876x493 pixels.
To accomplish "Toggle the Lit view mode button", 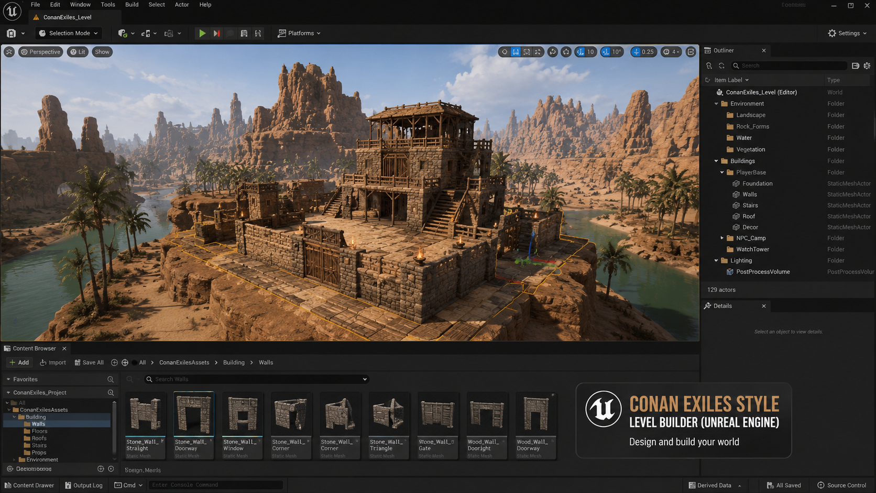I will (78, 52).
